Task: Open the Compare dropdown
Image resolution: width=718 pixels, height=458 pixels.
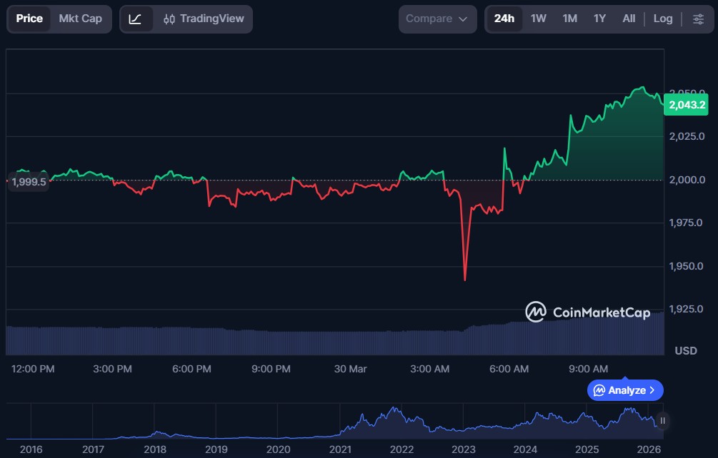Action: point(437,19)
